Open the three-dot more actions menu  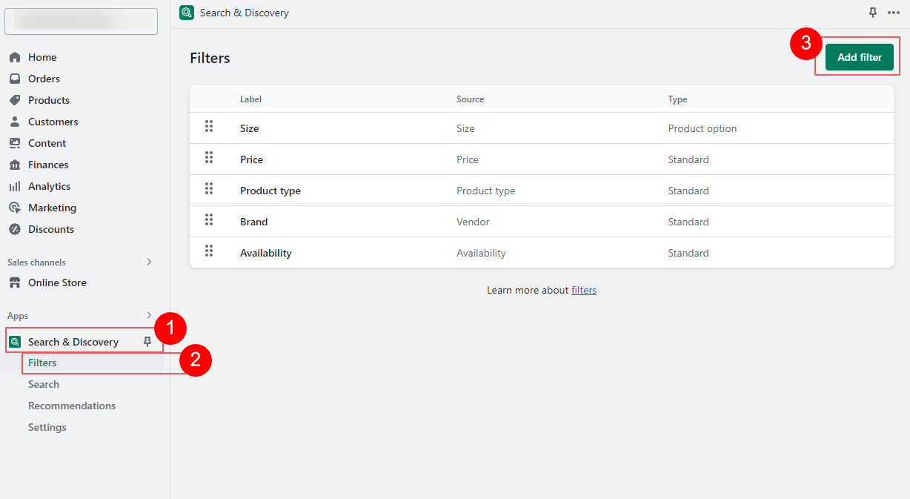coord(894,13)
